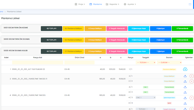Click 0 Tamamlandı for S601
This screenshot has height=110, width=194.
182,28
